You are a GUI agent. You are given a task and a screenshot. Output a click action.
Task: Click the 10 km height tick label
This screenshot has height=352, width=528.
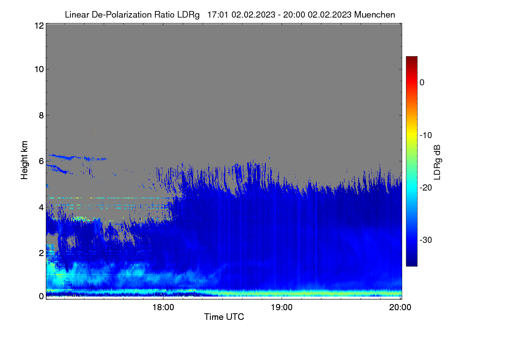click(39, 69)
